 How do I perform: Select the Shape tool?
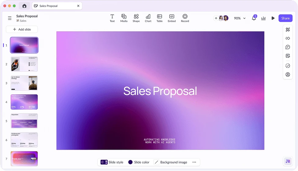point(136,18)
